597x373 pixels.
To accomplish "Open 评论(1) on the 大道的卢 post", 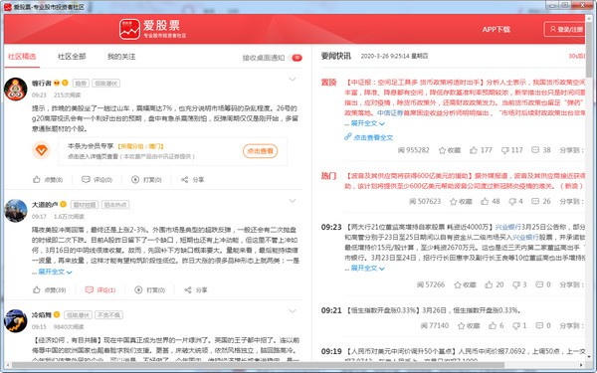I will click(x=100, y=290).
